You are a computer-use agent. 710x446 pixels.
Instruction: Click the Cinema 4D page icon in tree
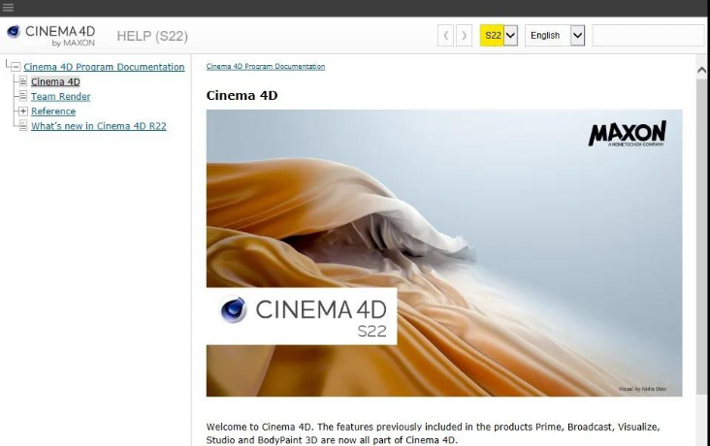pyautogui.click(x=23, y=81)
